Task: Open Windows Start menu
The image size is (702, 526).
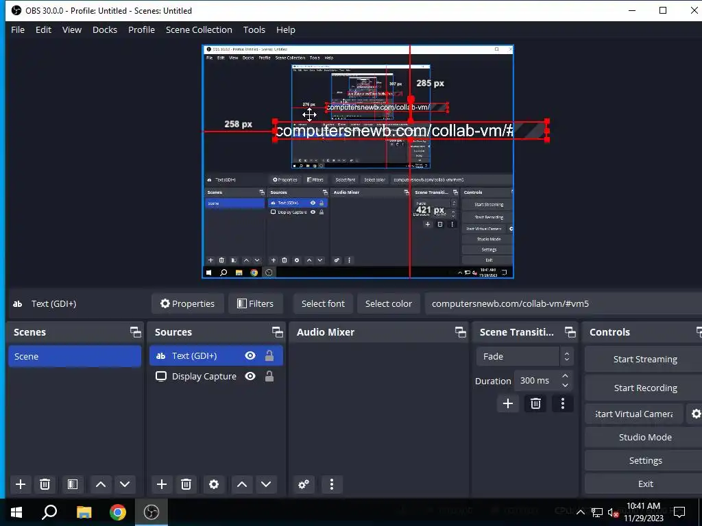Action: tap(16, 512)
